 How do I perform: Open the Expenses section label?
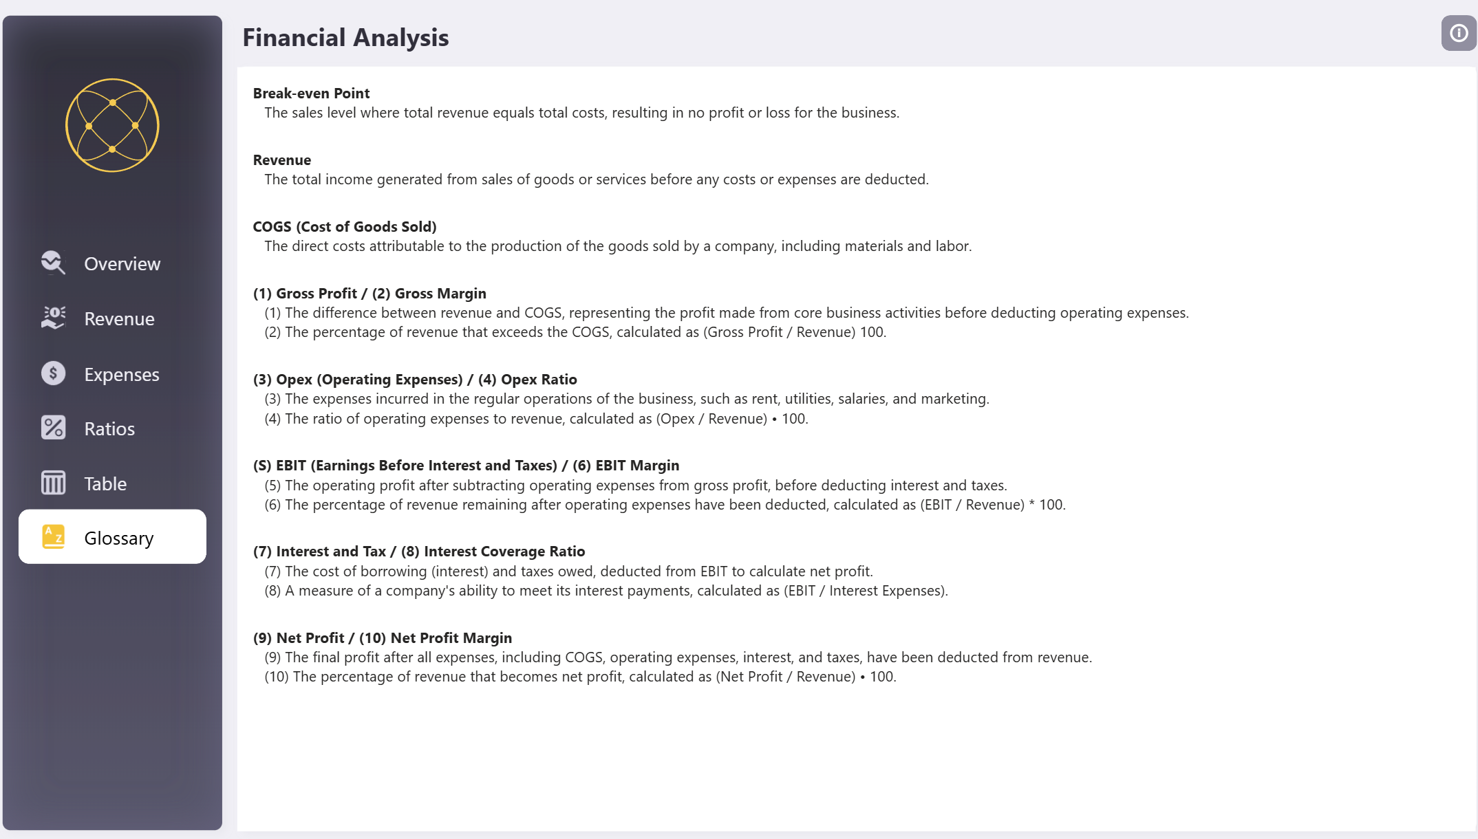click(x=121, y=375)
